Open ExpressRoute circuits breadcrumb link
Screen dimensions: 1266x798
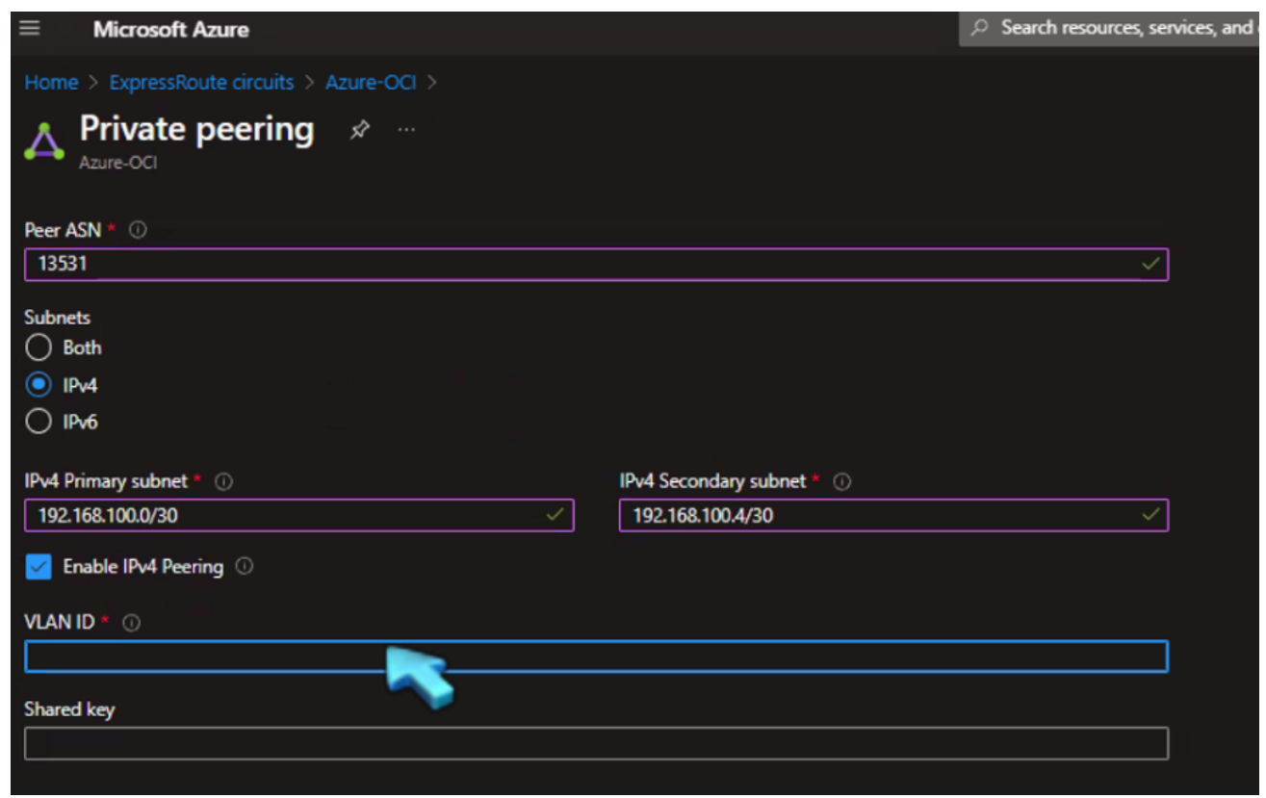(201, 83)
